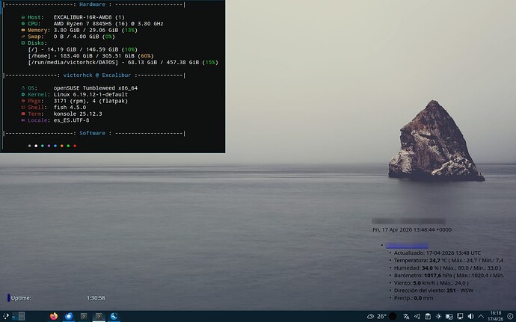516x322 pixels.
Task: Open the brightness and color tray icon
Action: (438, 317)
